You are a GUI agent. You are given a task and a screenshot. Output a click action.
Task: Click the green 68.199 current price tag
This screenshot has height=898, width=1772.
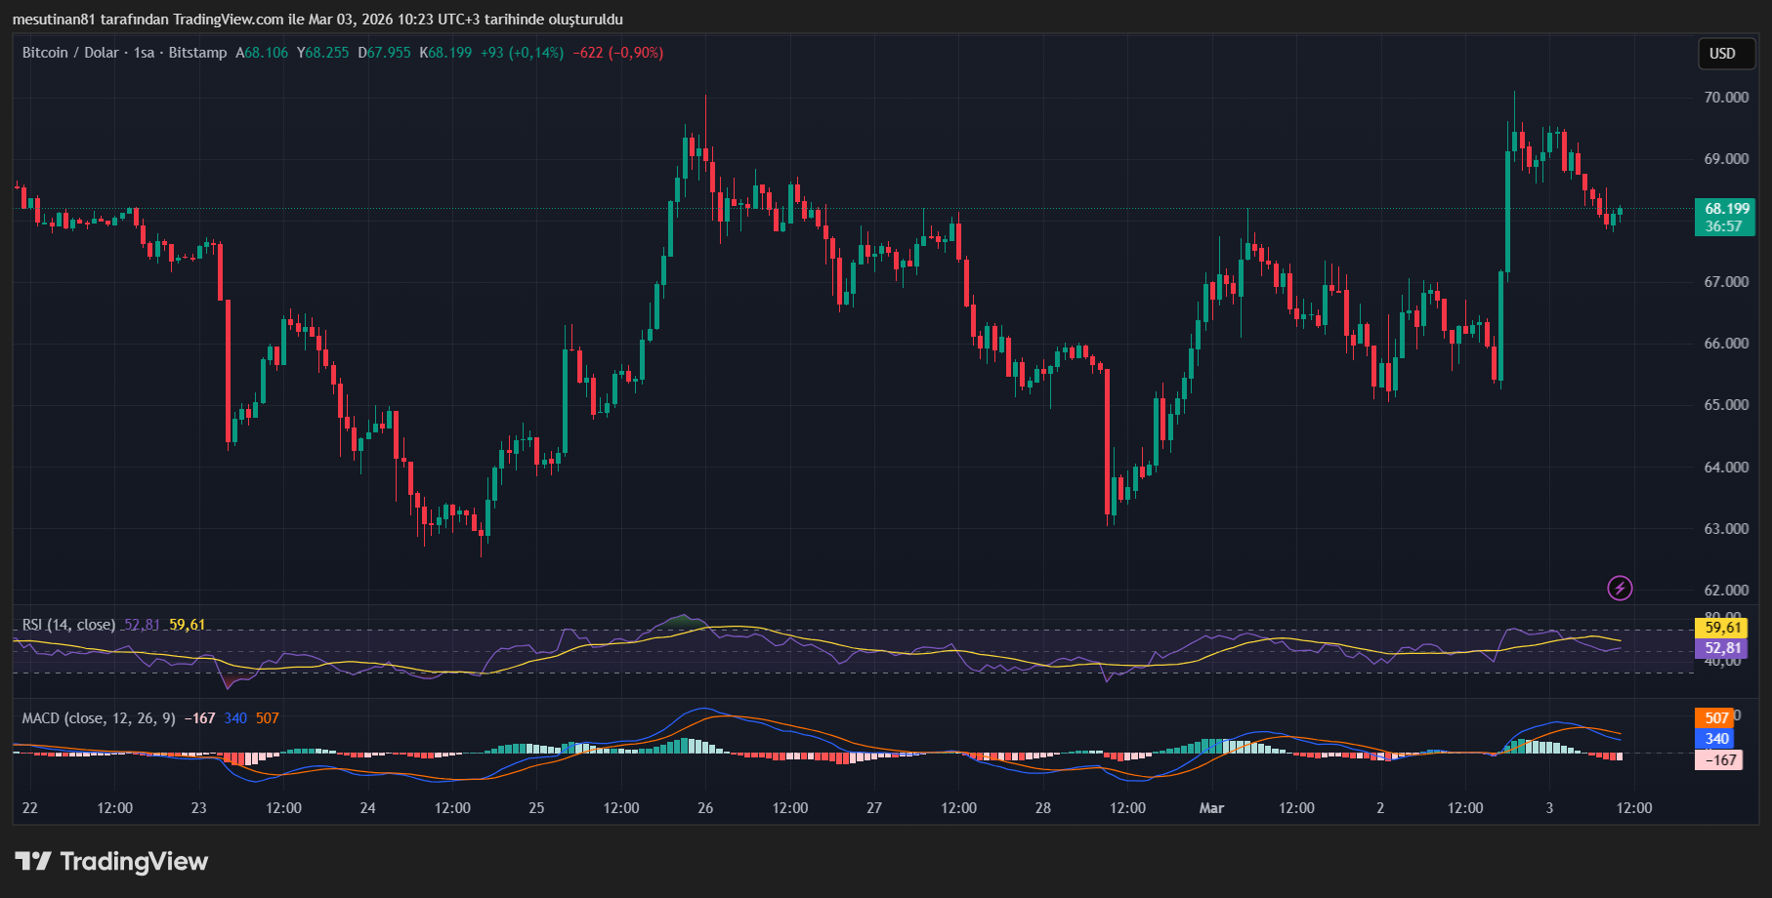[x=1726, y=209]
